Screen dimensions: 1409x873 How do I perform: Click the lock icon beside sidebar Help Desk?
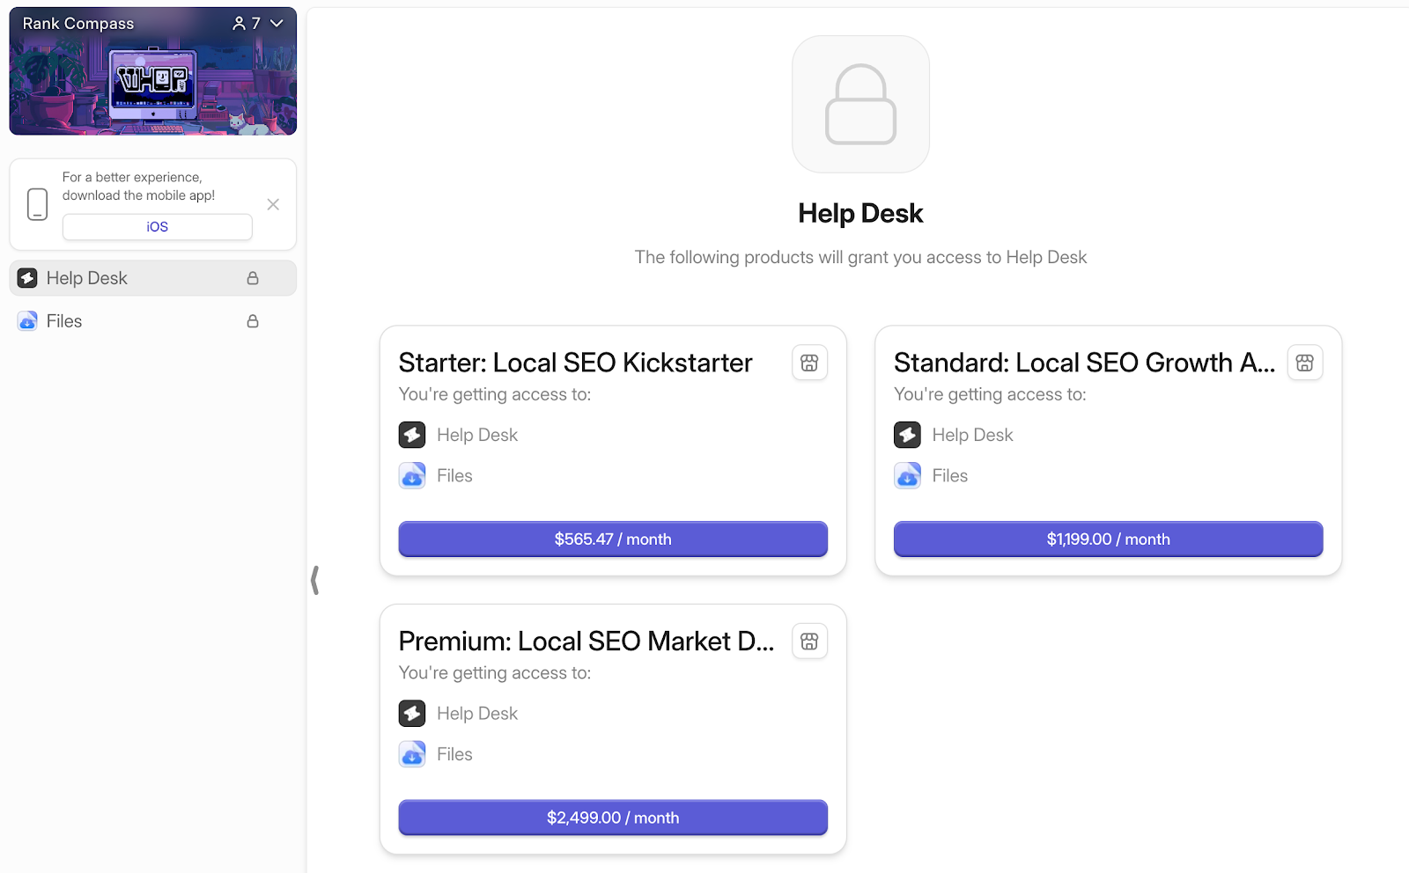click(253, 278)
